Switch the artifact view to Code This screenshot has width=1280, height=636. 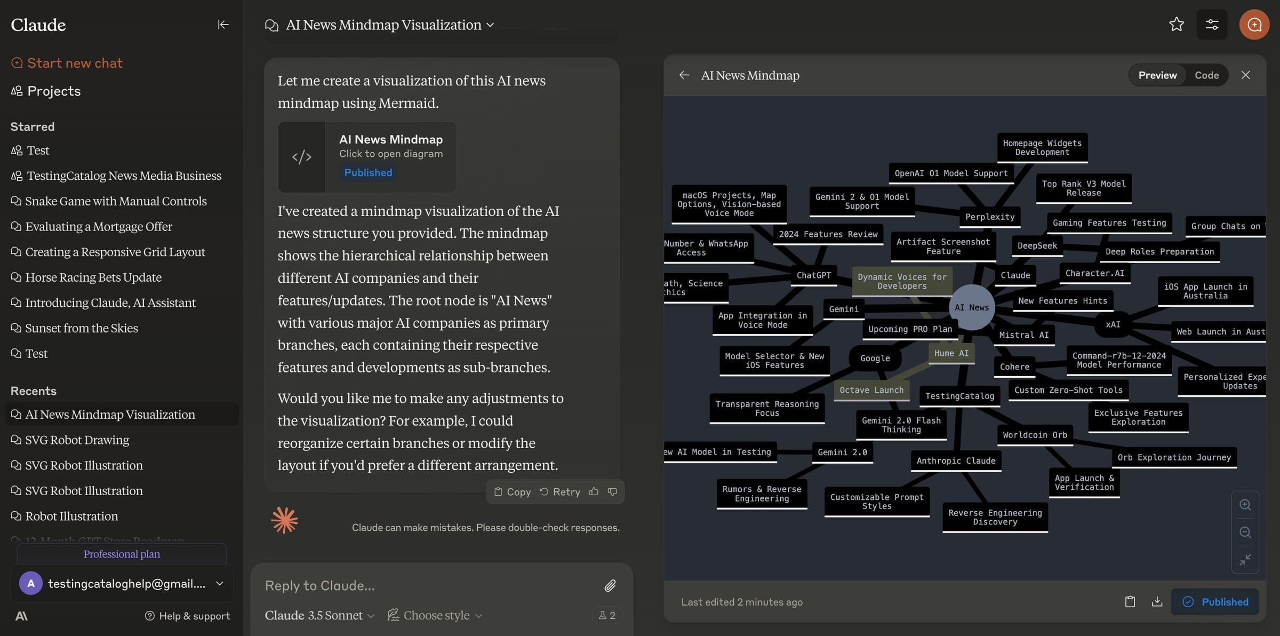1207,75
